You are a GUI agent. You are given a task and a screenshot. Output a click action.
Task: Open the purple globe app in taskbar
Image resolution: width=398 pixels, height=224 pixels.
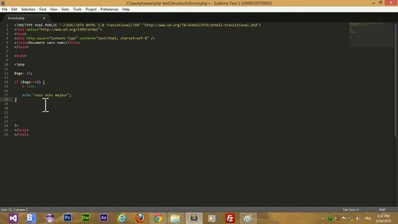50,218
